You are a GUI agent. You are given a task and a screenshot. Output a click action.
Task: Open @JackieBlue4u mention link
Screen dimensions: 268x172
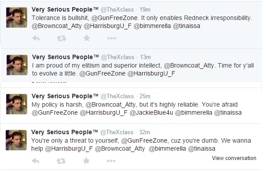(x=151, y=113)
